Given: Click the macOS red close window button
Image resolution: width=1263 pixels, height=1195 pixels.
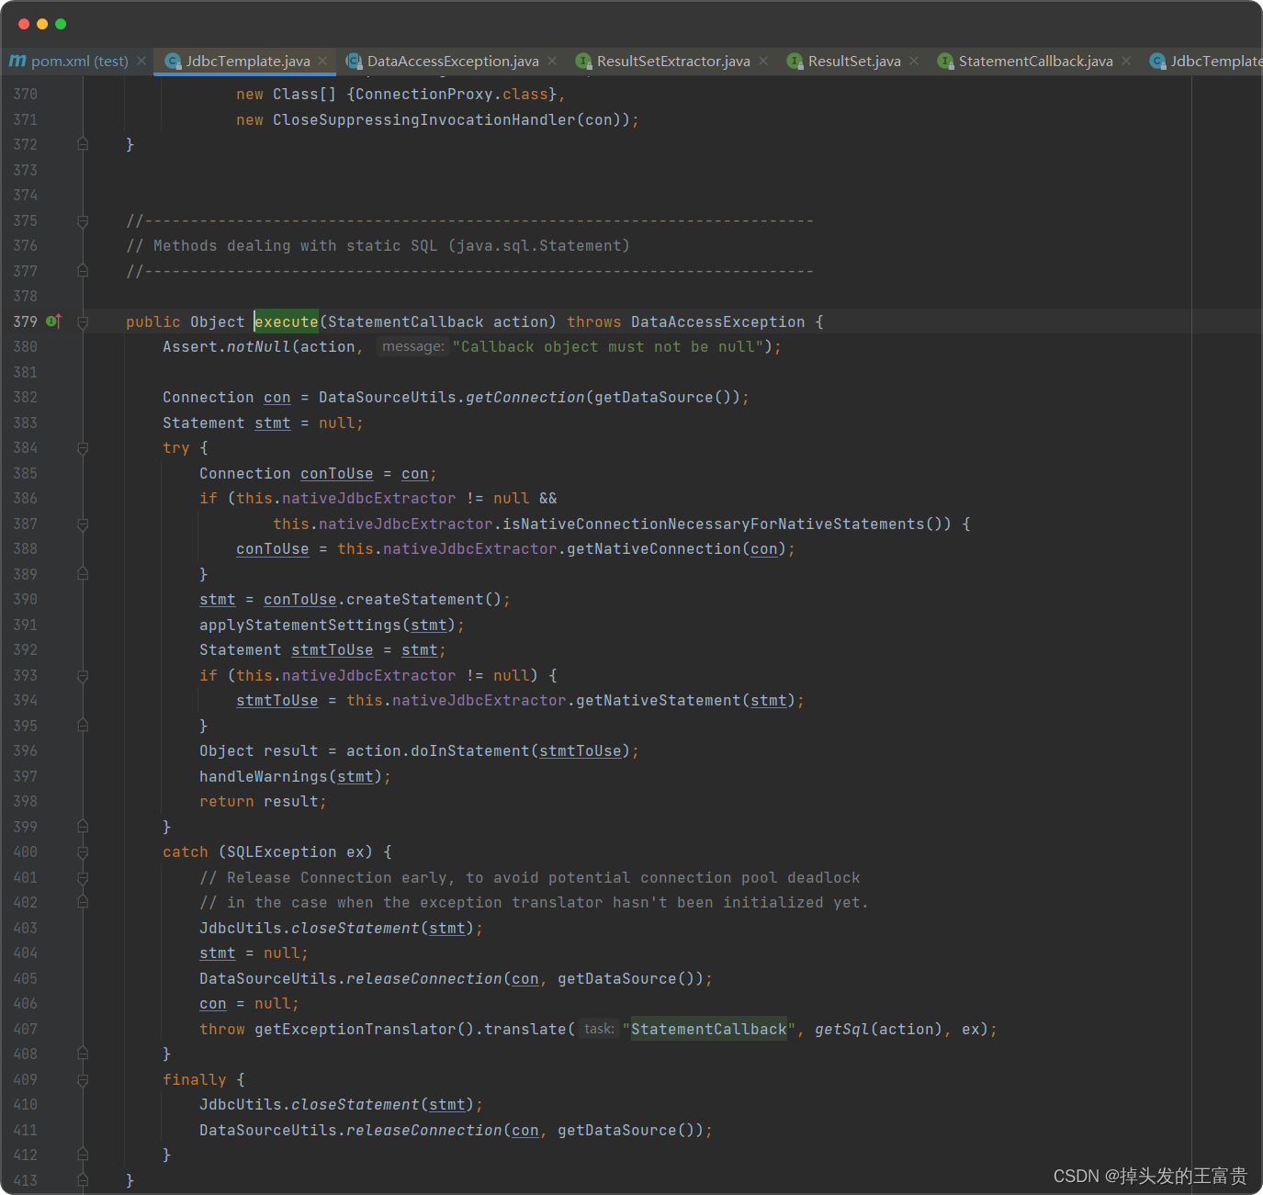Looking at the screenshot, I should pos(24,24).
